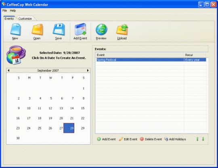Image resolution: width=218 pixels, height=168 pixels.
Task: Click the New calendar toolbar icon
Action: [x=15, y=29]
